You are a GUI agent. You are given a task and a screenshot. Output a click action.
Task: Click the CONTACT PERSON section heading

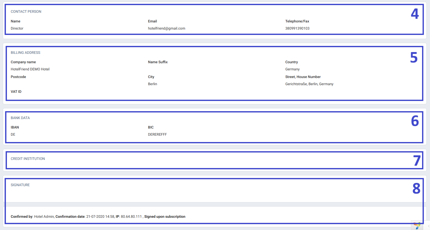[x=26, y=11]
